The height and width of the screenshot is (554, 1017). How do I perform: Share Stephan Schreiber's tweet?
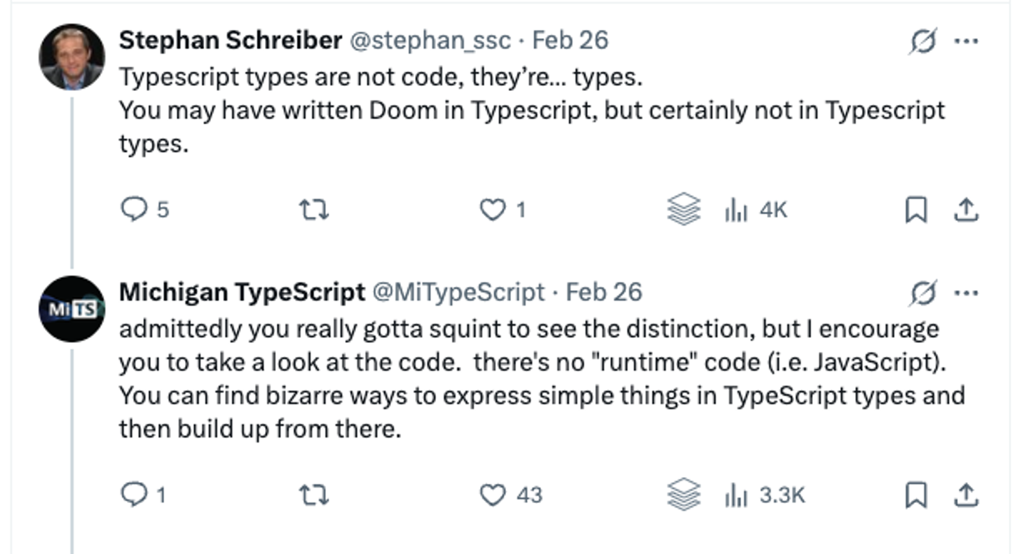coord(966,209)
